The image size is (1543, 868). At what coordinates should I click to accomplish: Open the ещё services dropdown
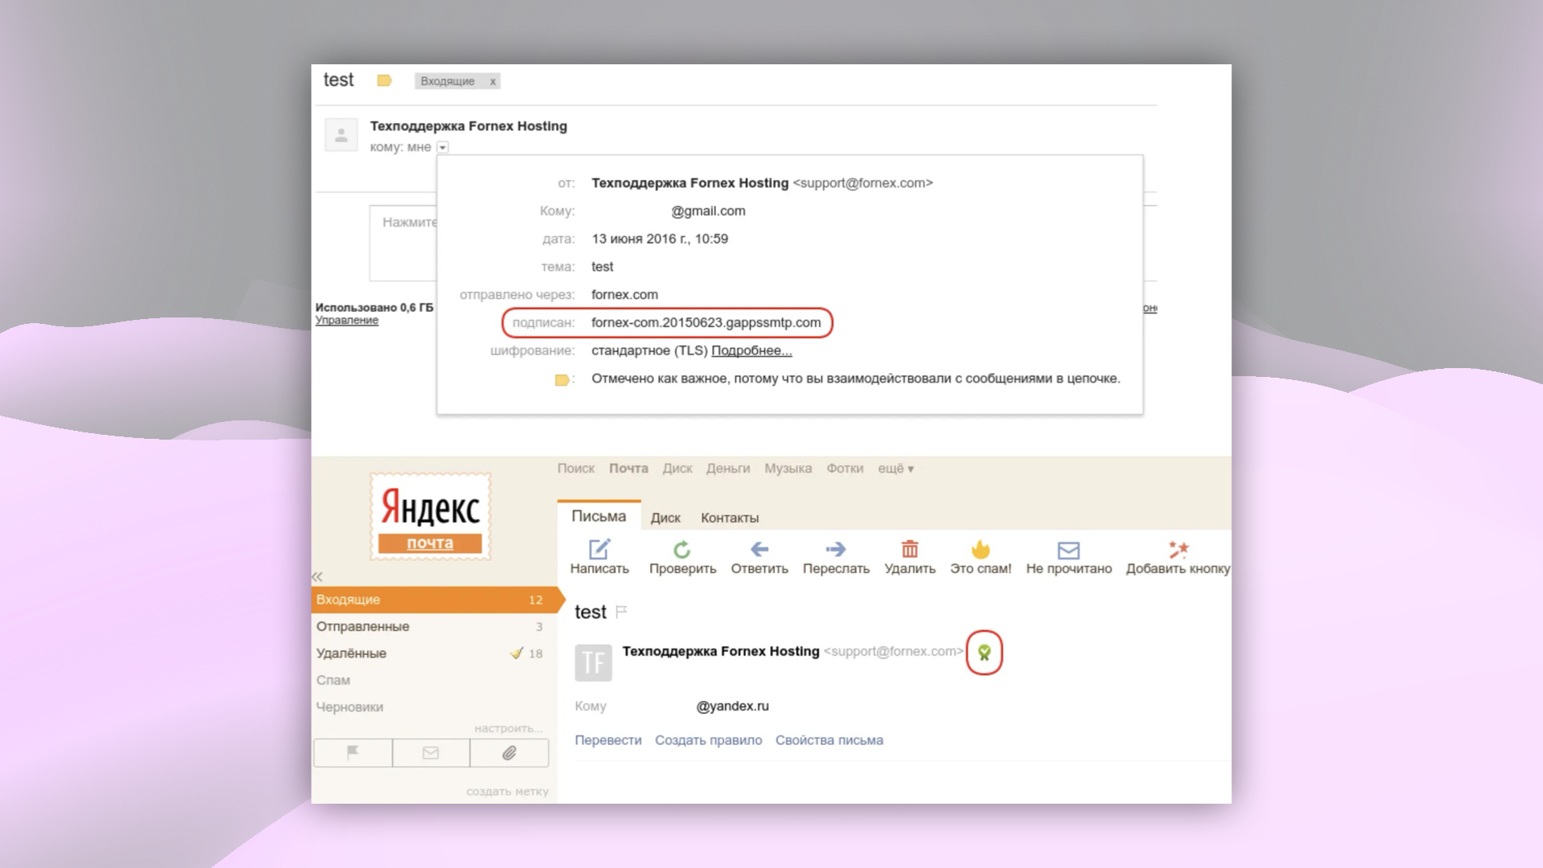point(895,469)
